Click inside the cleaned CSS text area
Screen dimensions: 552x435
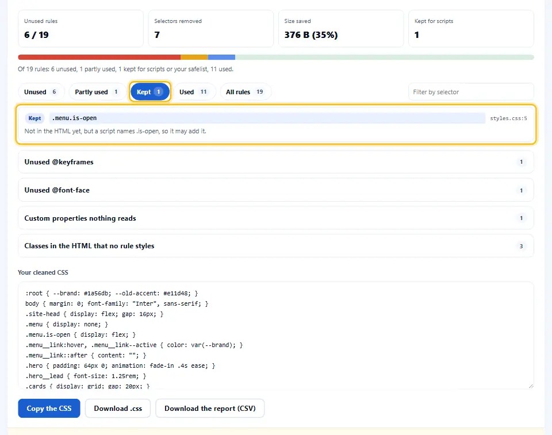pyautogui.click(x=276, y=336)
